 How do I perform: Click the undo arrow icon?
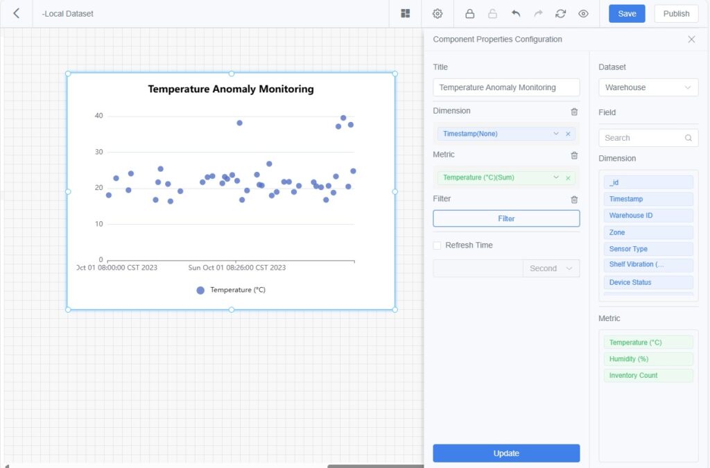(515, 13)
